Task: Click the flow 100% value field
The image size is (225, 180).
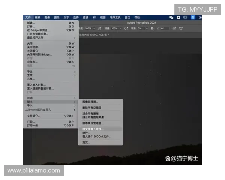Action: (115, 28)
